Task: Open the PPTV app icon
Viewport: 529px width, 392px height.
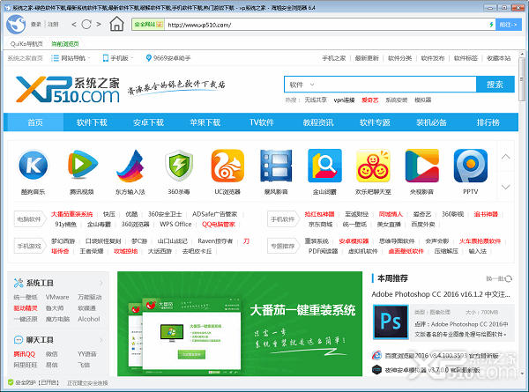Action: 470,166
